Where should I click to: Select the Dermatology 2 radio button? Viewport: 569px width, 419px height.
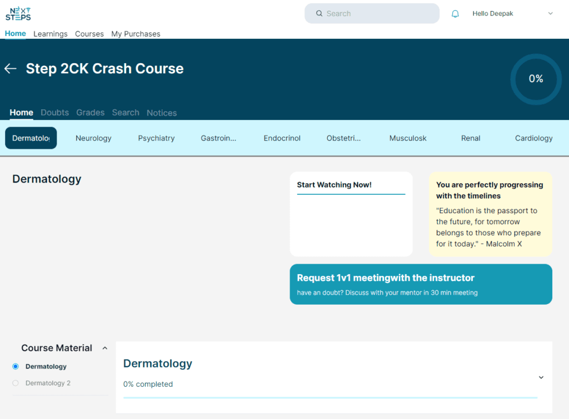[14, 383]
